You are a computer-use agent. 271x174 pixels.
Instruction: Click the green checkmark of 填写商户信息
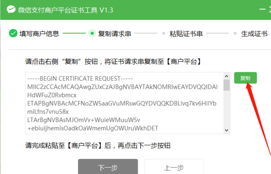point(13,33)
